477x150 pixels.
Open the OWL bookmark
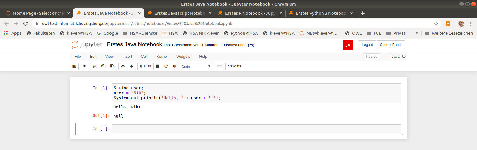click(x=354, y=33)
